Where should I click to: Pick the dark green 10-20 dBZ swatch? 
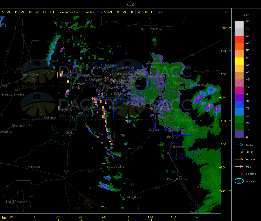click(x=239, y=127)
